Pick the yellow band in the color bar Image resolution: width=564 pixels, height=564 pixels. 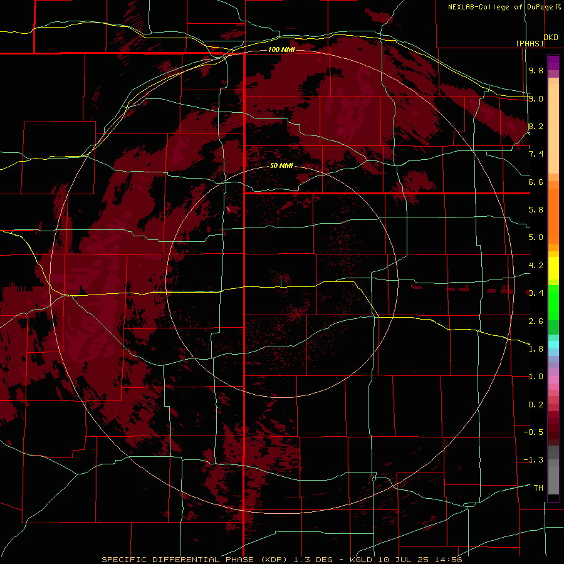point(553,268)
